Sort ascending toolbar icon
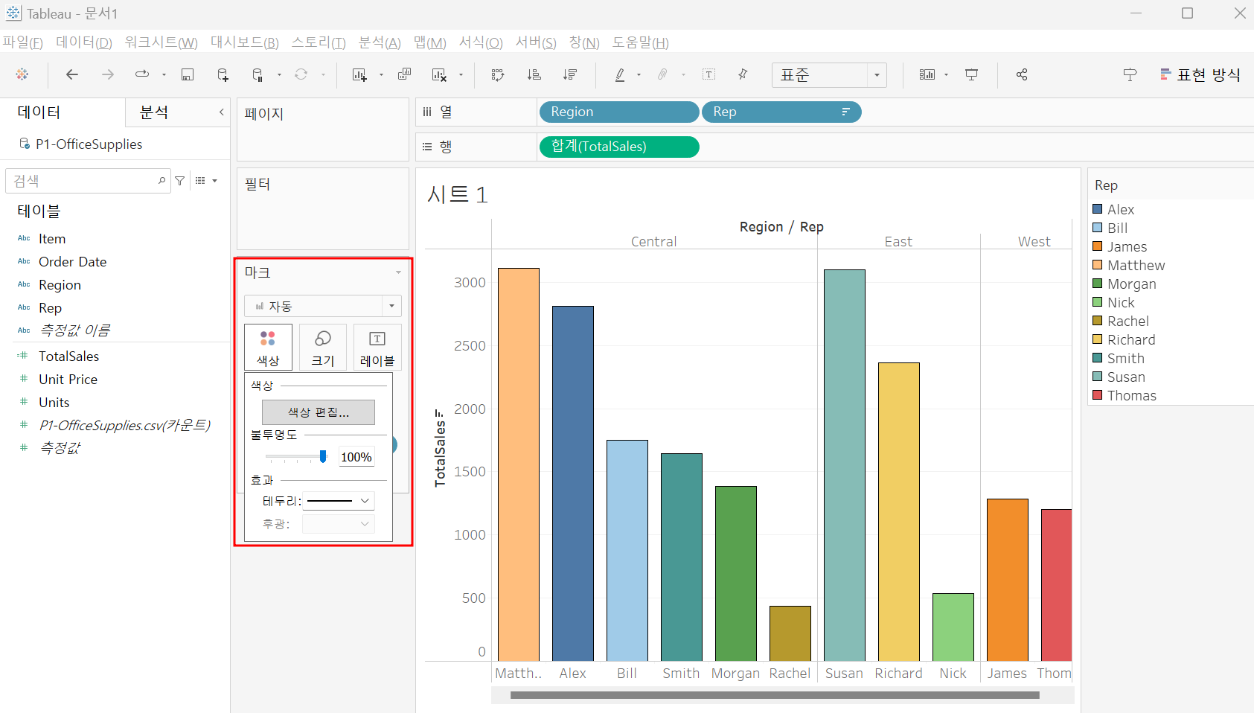This screenshot has width=1254, height=713. point(534,74)
